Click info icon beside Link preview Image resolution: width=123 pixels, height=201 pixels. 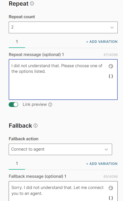click(50, 105)
